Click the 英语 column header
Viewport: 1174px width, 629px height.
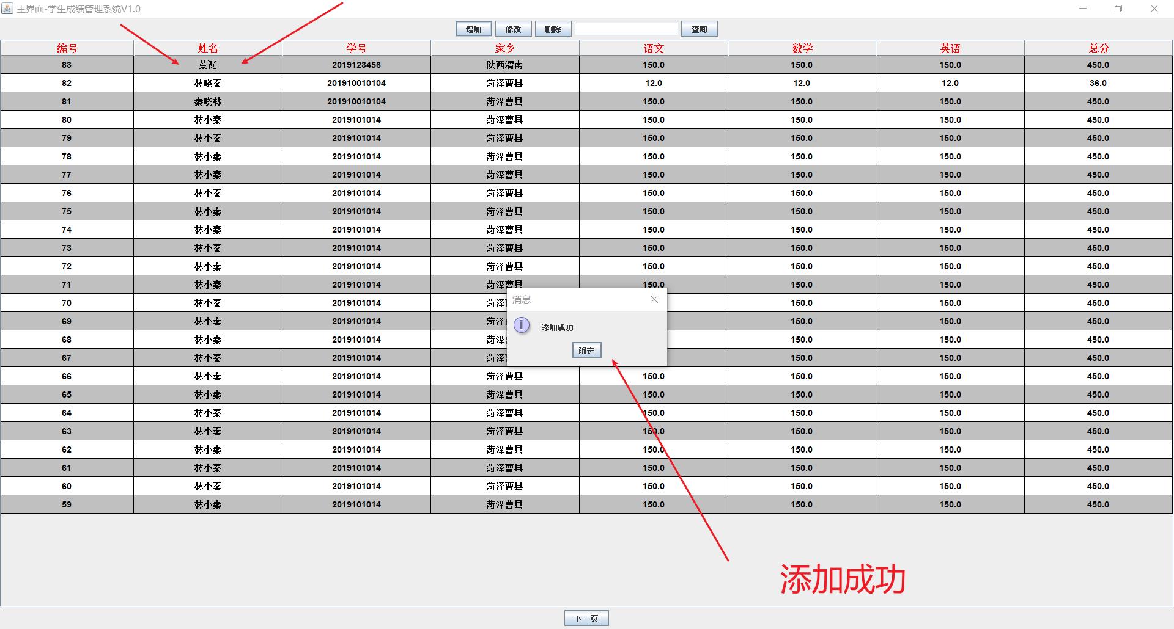coord(950,48)
